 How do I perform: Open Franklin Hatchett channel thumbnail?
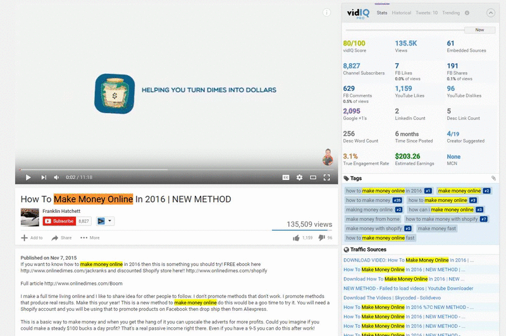[30, 217]
